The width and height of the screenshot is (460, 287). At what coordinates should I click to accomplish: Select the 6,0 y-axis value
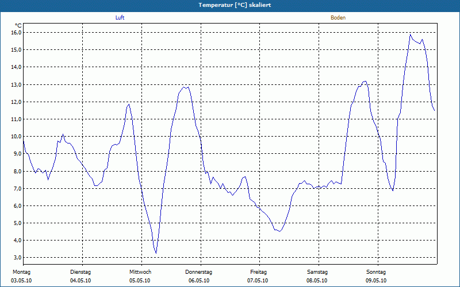pyautogui.click(x=18, y=206)
